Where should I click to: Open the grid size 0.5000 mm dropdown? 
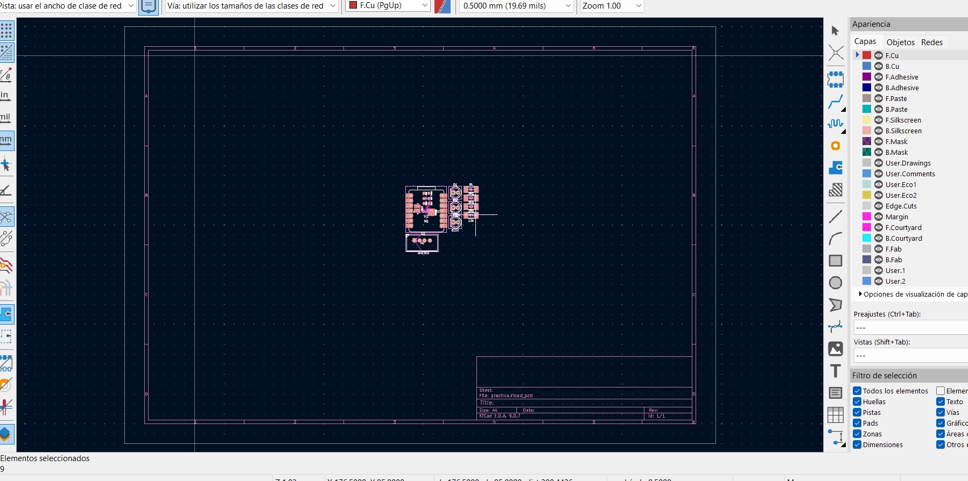click(516, 6)
